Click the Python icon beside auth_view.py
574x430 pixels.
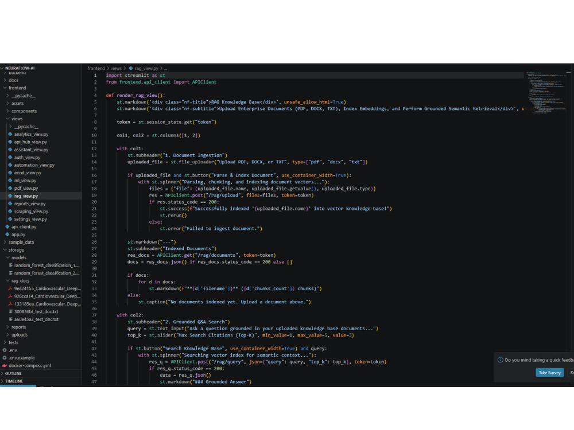[x=10, y=157]
